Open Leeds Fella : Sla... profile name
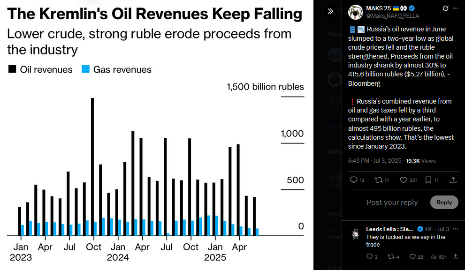Image resolution: width=465 pixels, height=270 pixels. click(389, 229)
